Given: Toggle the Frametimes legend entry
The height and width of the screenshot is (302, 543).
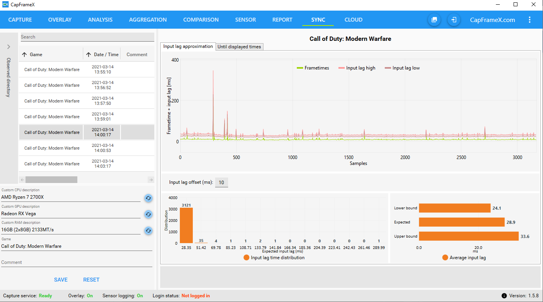Looking at the screenshot, I should pyautogui.click(x=313, y=68).
